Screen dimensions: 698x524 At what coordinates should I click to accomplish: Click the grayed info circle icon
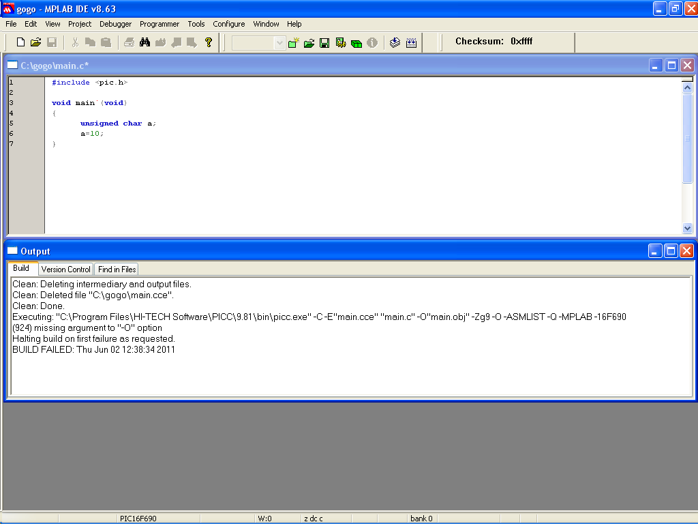click(372, 43)
